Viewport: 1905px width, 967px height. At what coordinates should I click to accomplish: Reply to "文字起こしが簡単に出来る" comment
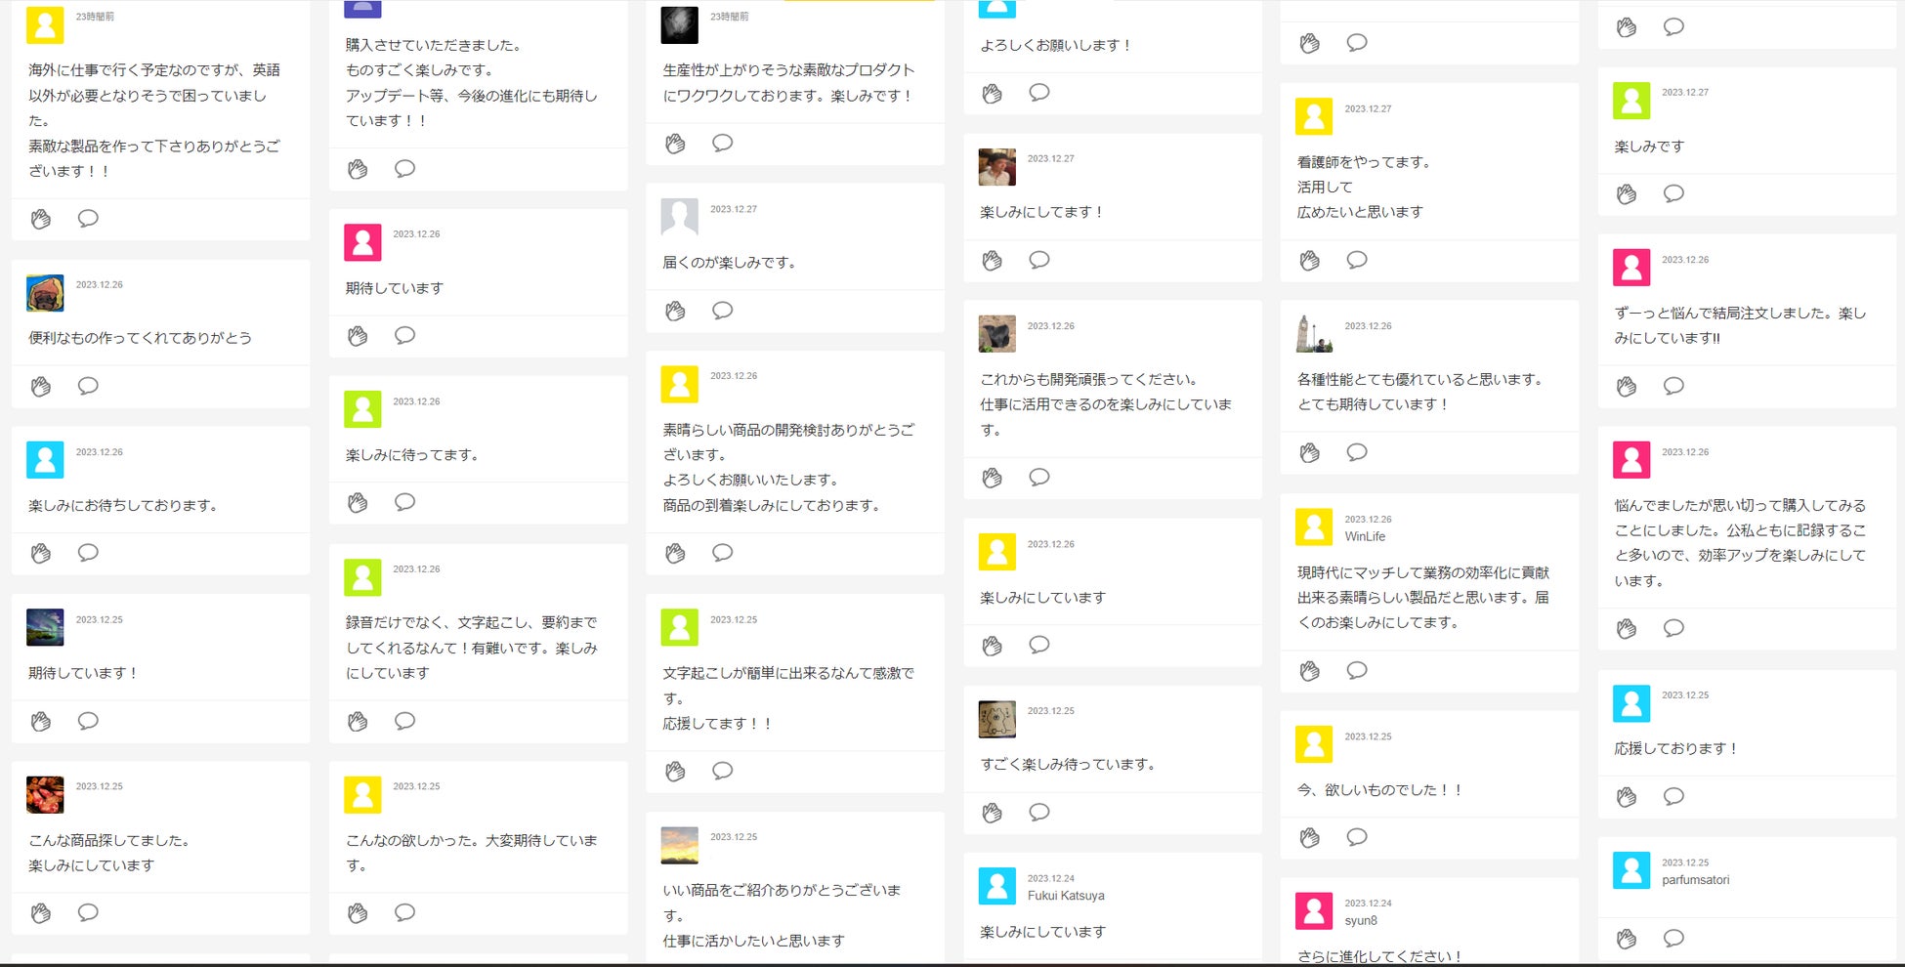point(722,771)
